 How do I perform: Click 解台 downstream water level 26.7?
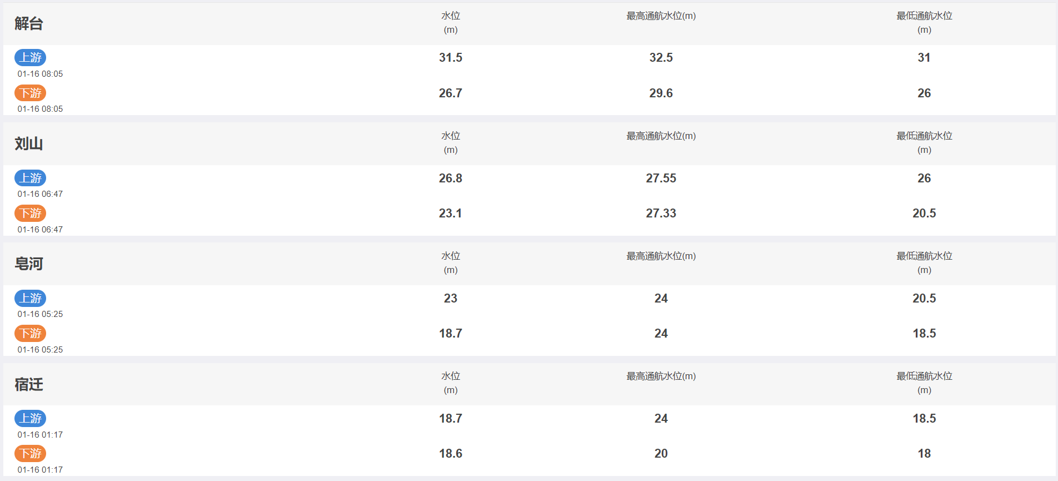pyautogui.click(x=451, y=93)
